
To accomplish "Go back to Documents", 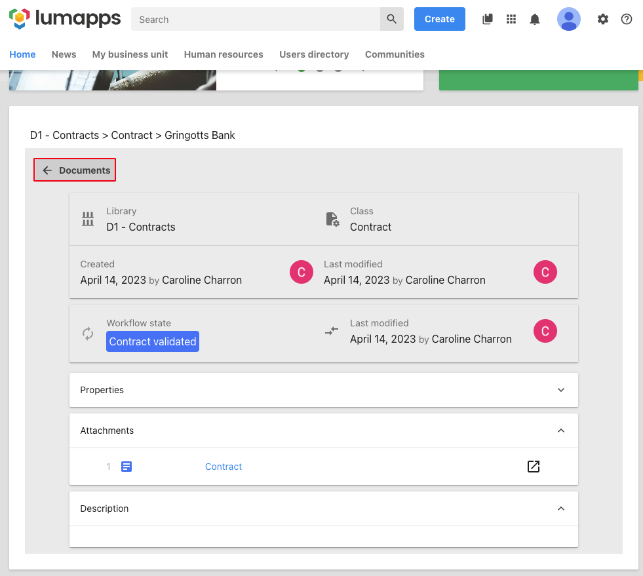I will click(x=75, y=170).
